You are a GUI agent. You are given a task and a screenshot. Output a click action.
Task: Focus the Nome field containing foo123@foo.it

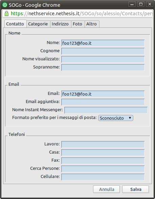click(103, 43)
